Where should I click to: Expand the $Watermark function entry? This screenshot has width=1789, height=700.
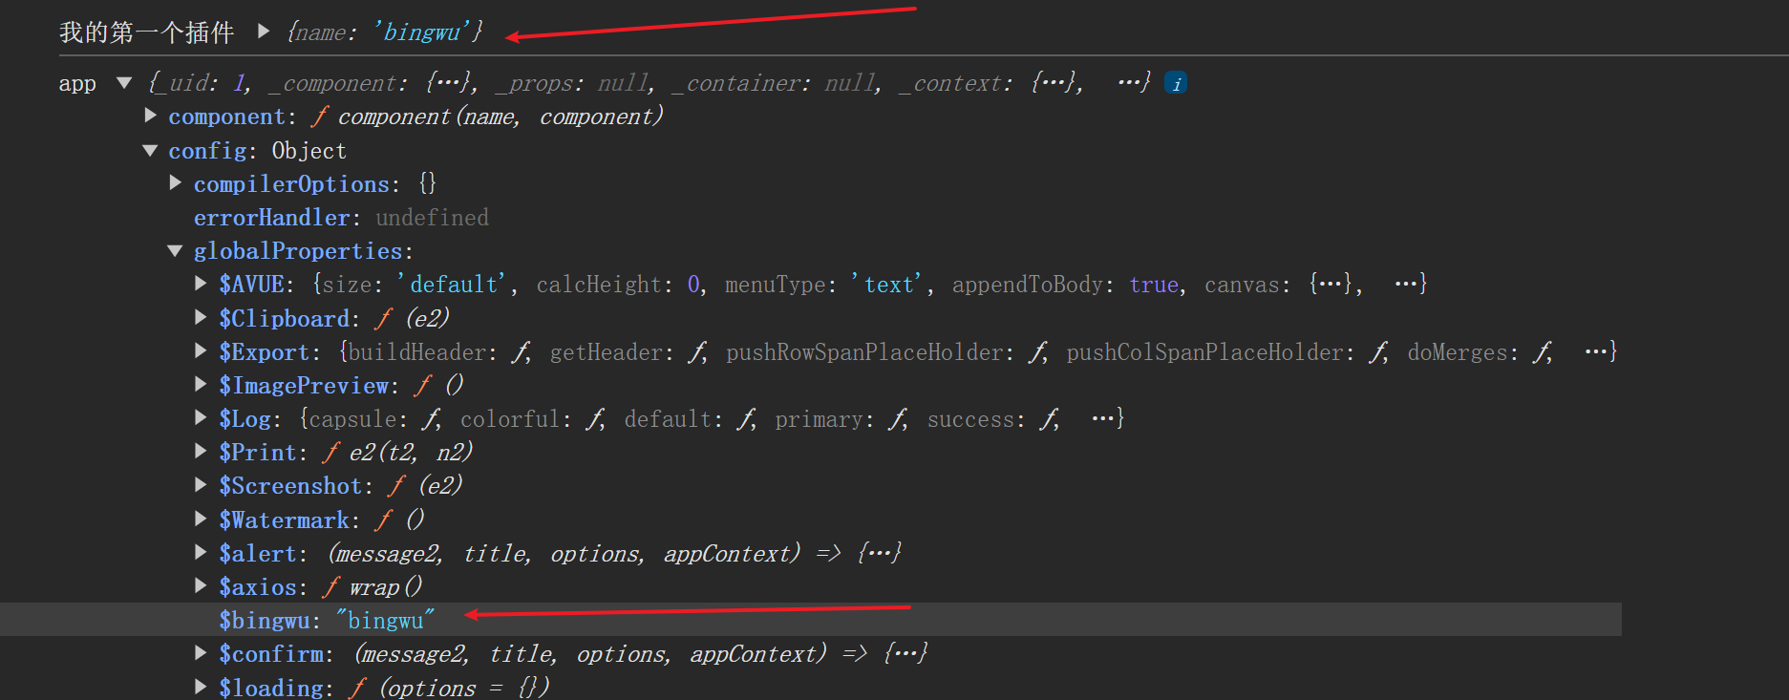tap(201, 519)
